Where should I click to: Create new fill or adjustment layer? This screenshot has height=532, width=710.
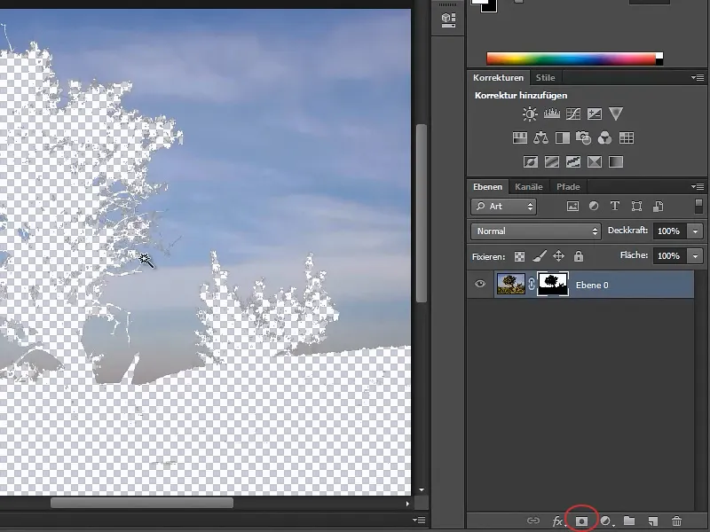(x=606, y=521)
